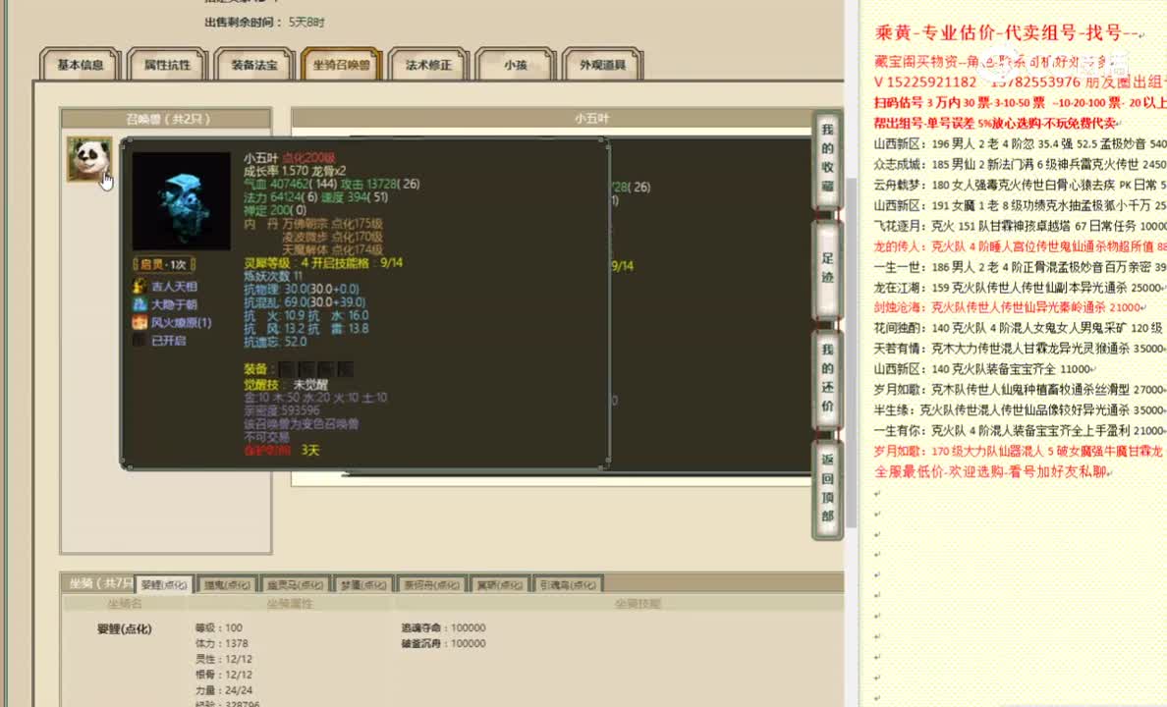1167x707 pixels.
Task: Click 灵犀等级 line in tooltip
Action: 323,263
